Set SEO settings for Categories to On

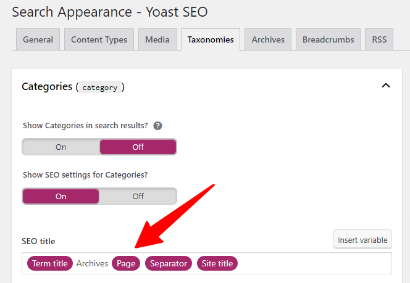point(61,196)
